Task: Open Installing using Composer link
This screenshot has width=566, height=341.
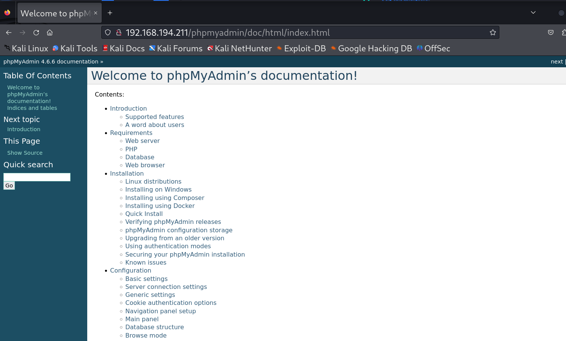Action: (x=165, y=198)
